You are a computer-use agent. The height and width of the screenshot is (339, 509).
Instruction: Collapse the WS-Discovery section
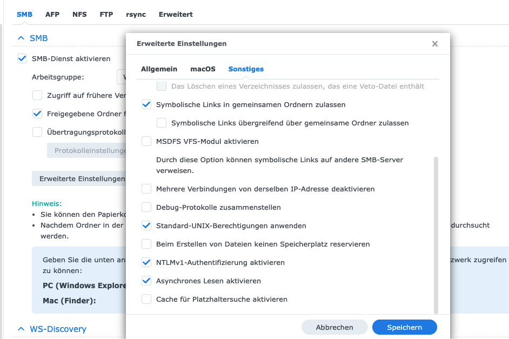(x=21, y=329)
